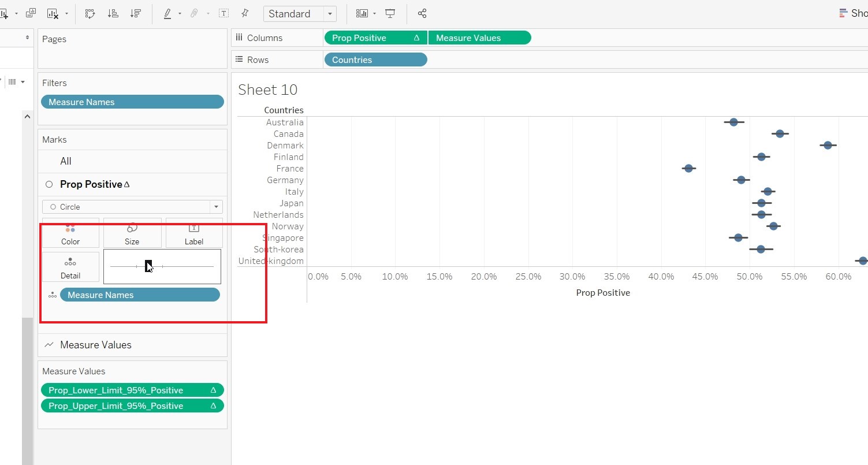This screenshot has width=868, height=465.
Task: Click the mark size slider handle
Action: point(148,266)
